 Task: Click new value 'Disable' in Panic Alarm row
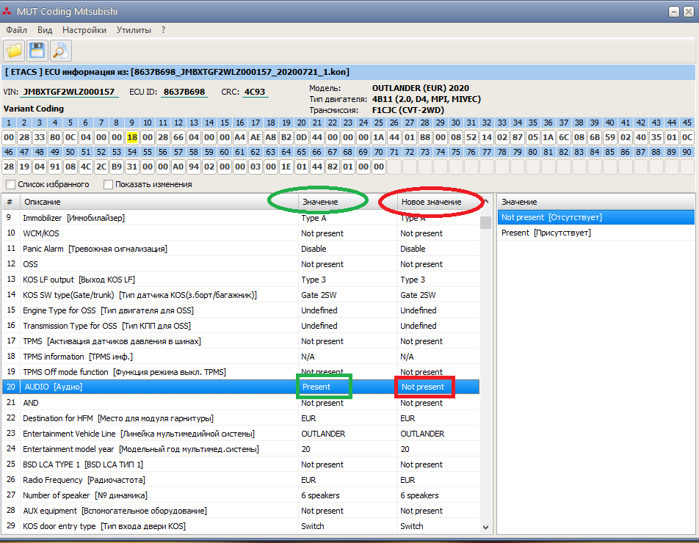[x=413, y=249]
